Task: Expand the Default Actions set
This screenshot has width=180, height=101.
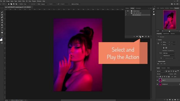Action: click(x=130, y=11)
